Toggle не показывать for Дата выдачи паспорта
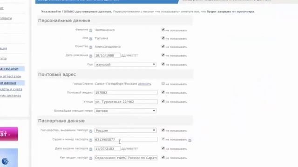298x167 pixels. tap(163, 148)
